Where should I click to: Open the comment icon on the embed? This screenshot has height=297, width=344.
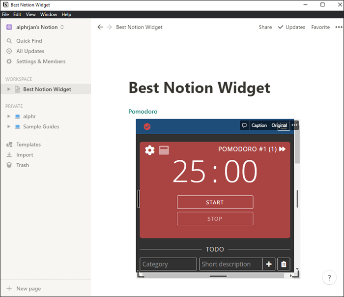244,125
